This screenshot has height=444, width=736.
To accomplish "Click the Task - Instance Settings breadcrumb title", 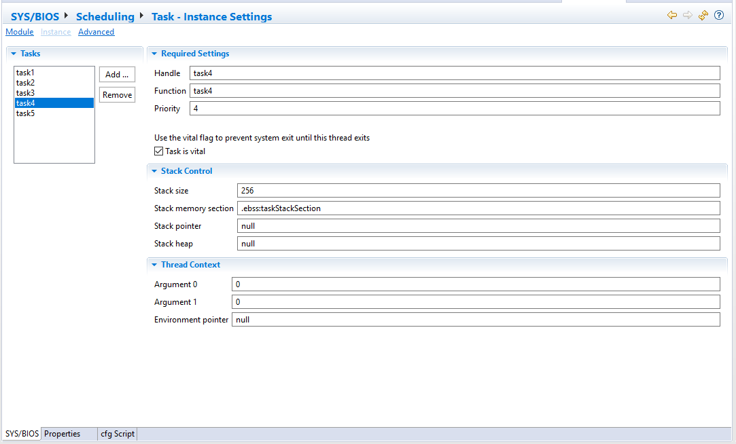I will [212, 16].
